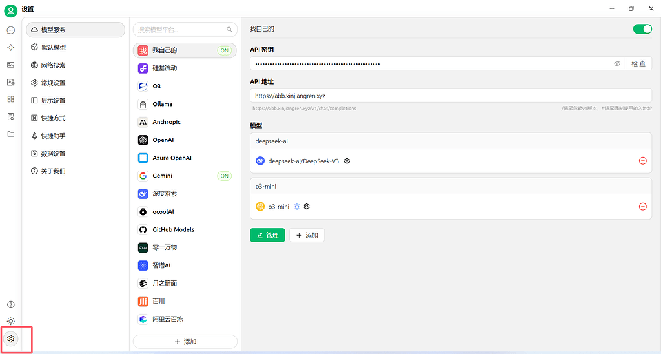
Task: Select 阿里云百炼 provider
Action: click(x=185, y=319)
